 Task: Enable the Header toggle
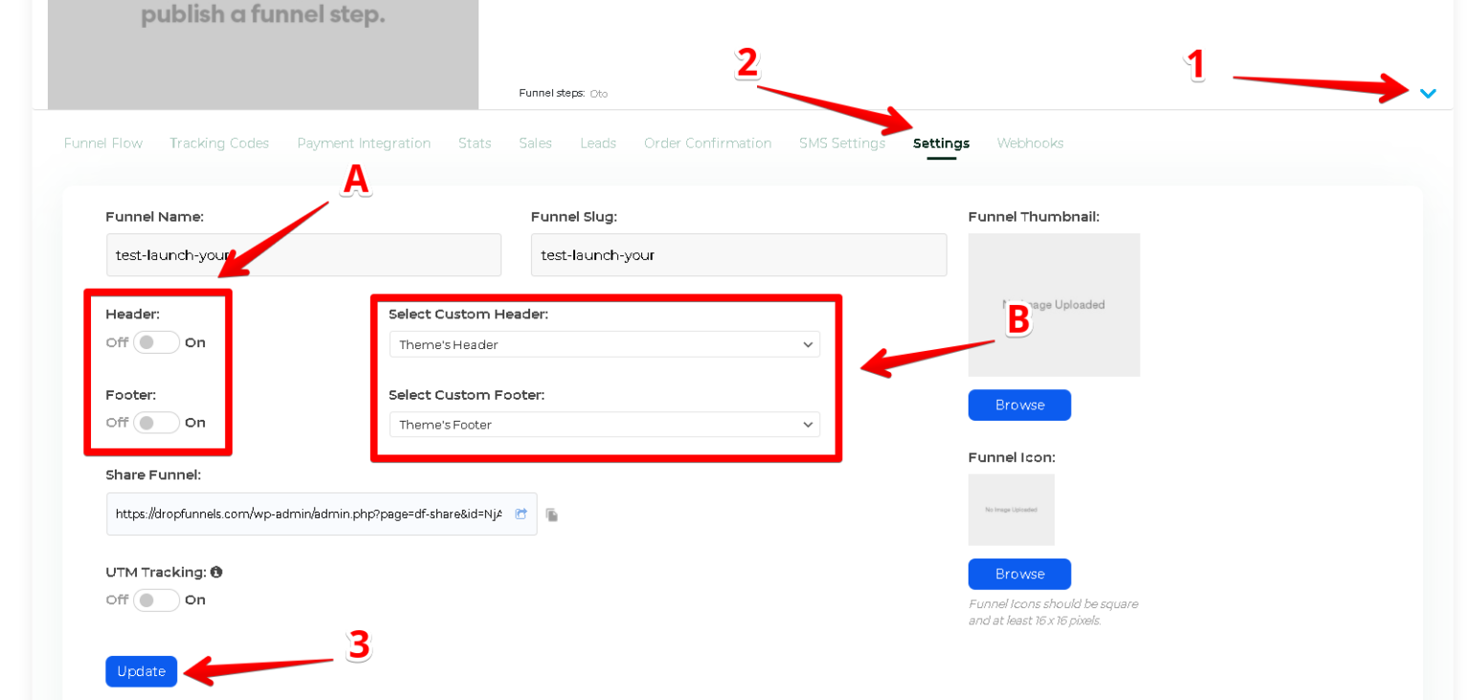tap(156, 341)
